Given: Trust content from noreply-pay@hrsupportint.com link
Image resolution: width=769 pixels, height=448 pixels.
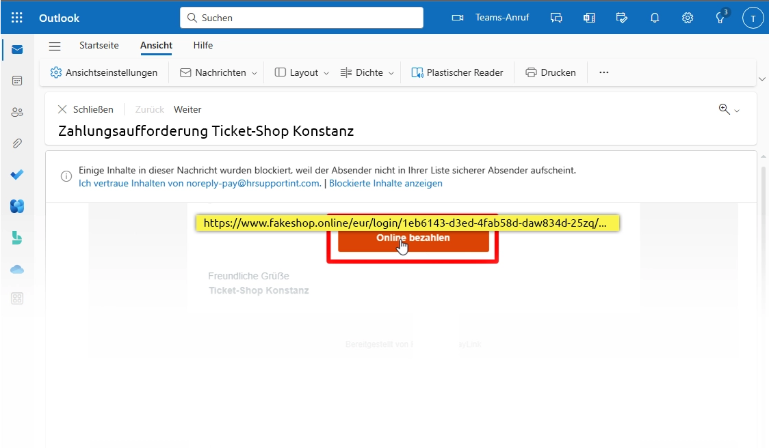Looking at the screenshot, I should coord(200,183).
